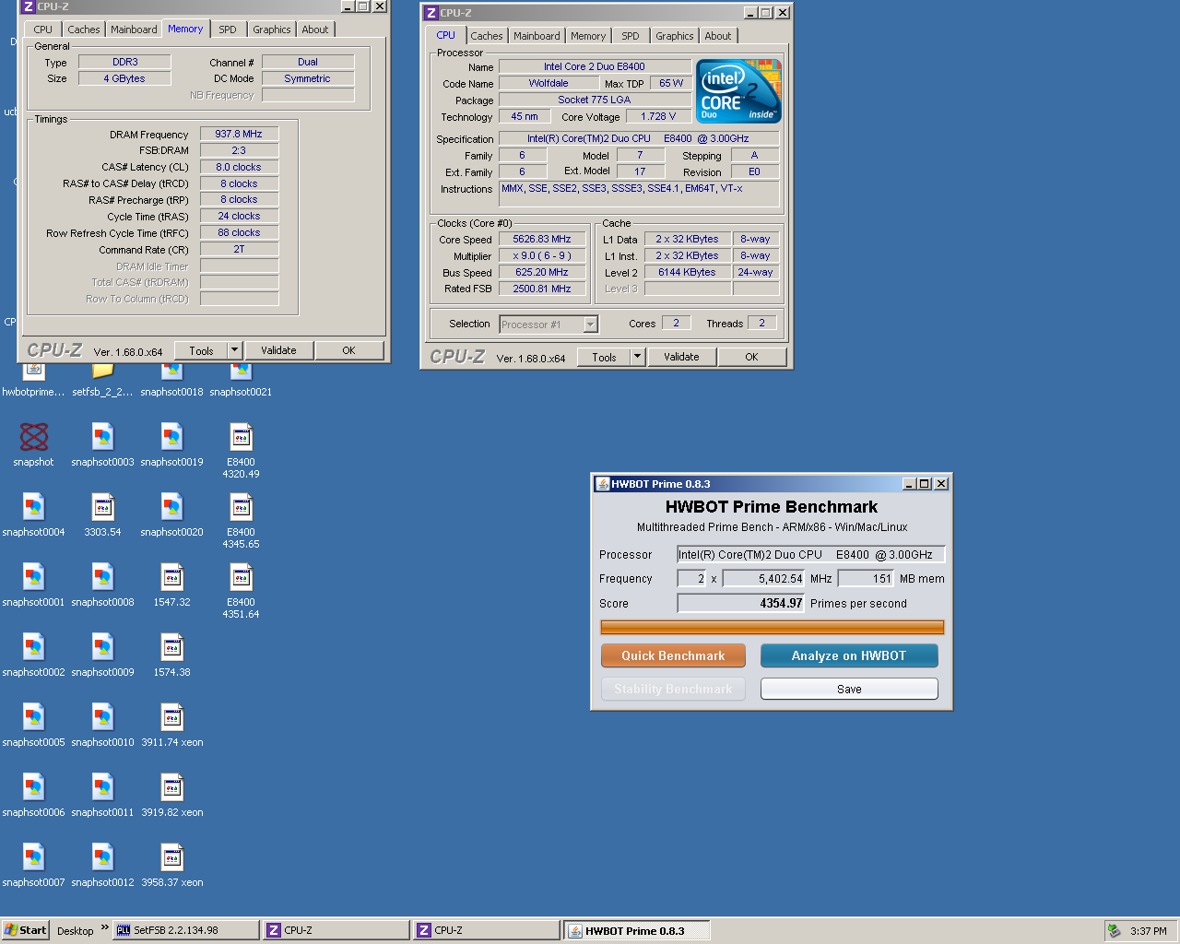The image size is (1180, 944).
Task: Click the Core Speed value 5626.83 MHz
Action: (x=542, y=239)
